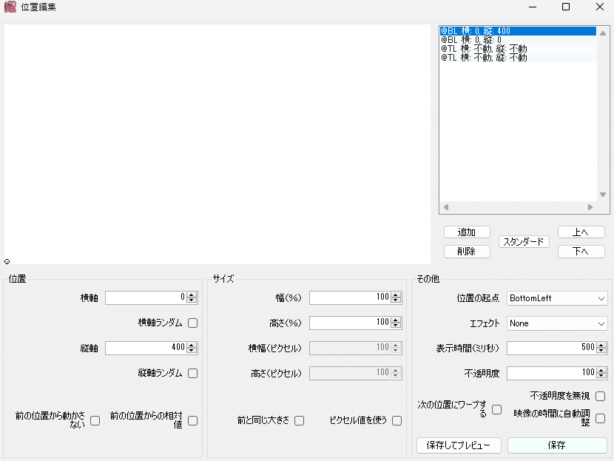This screenshot has width=614, height=461.
Task: Increase 縦軸 value with up arrow
Action: tap(192, 345)
